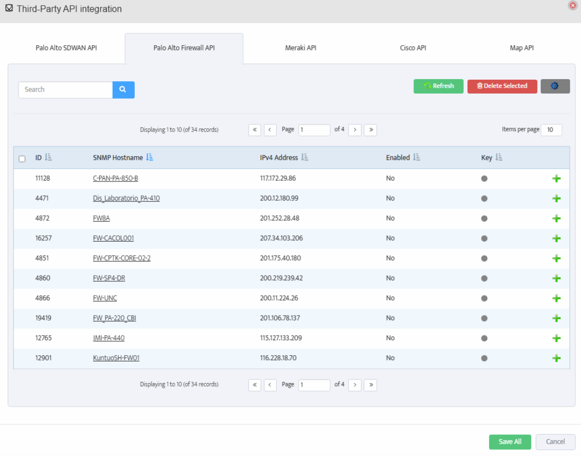Open the gear settings button
This screenshot has height=456, width=581.
tap(555, 86)
